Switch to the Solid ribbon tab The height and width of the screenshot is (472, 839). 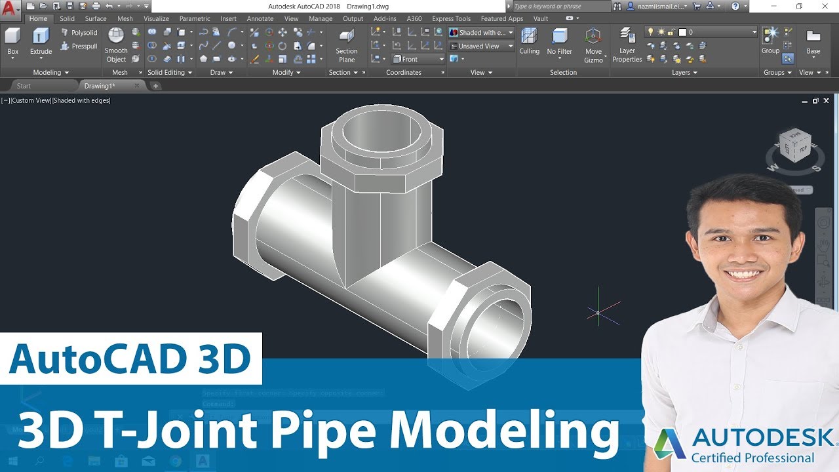(x=67, y=19)
